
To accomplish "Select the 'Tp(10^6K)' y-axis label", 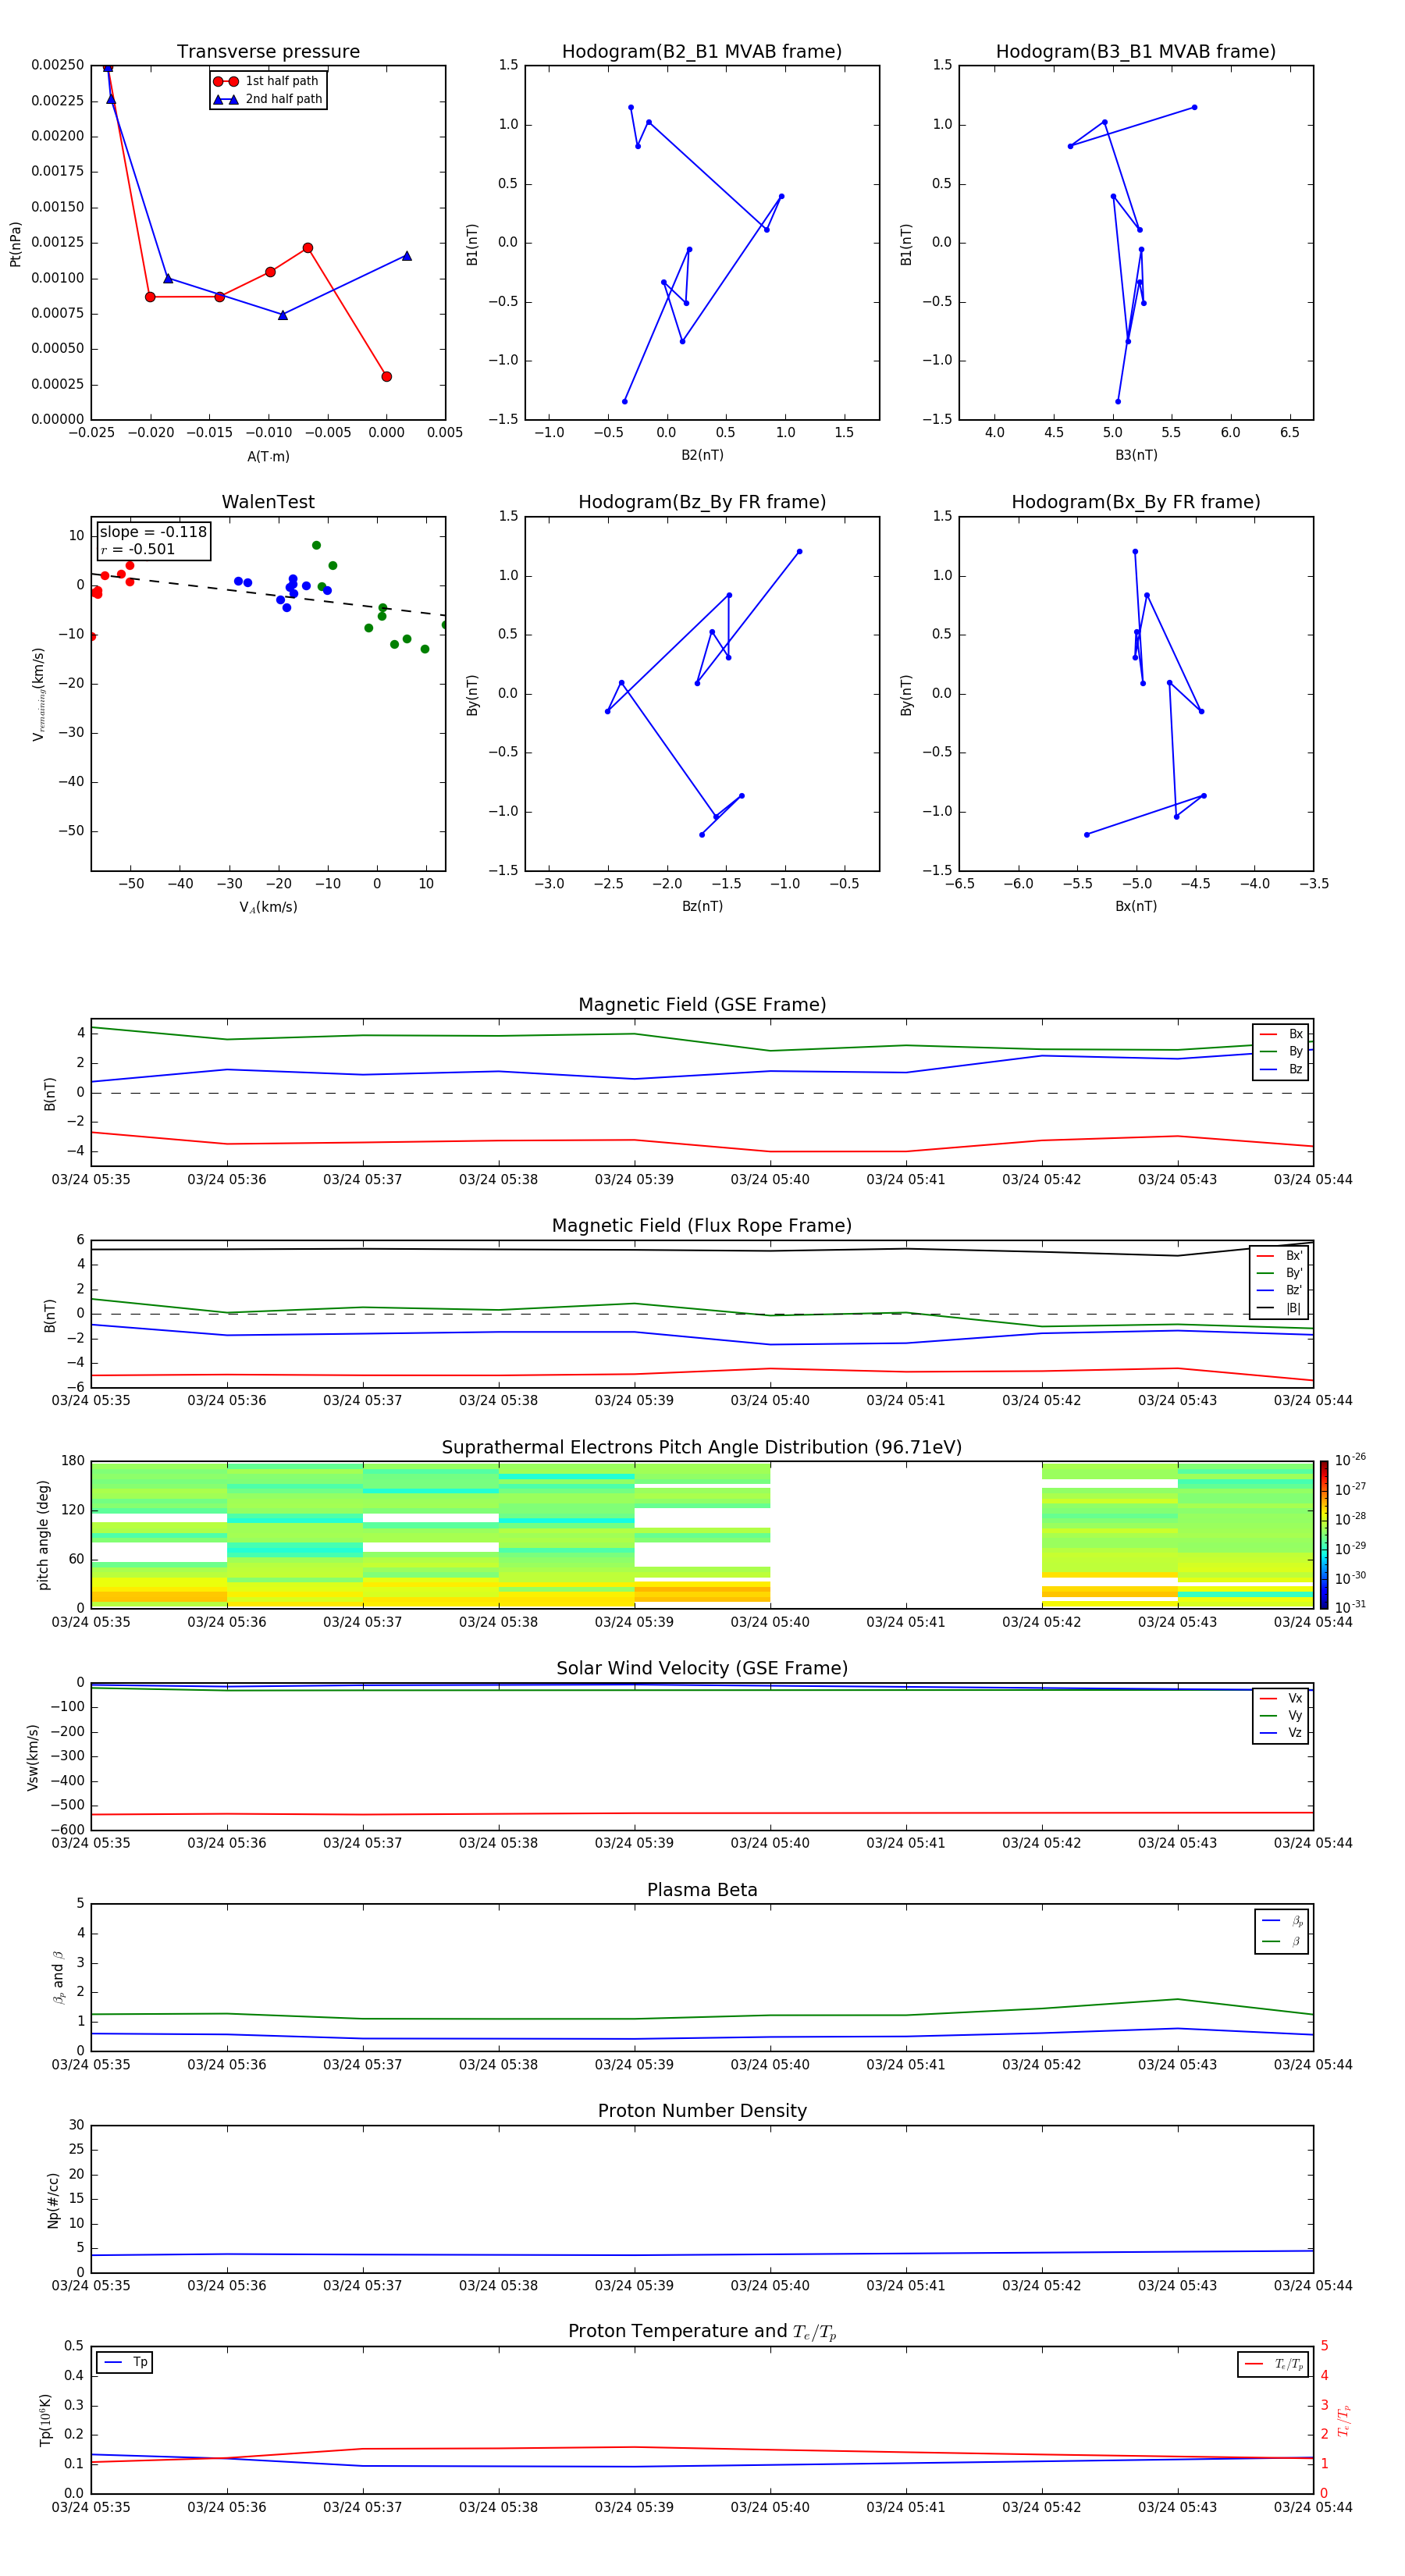I will (45, 2420).
